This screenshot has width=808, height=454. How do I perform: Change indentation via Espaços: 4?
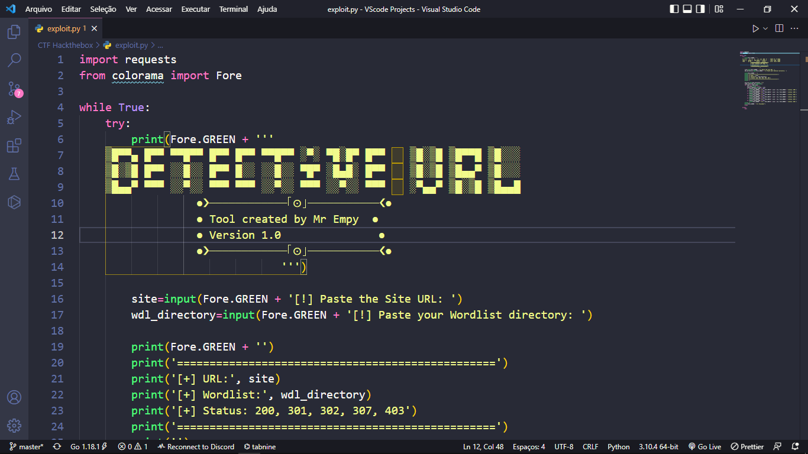coord(529,447)
